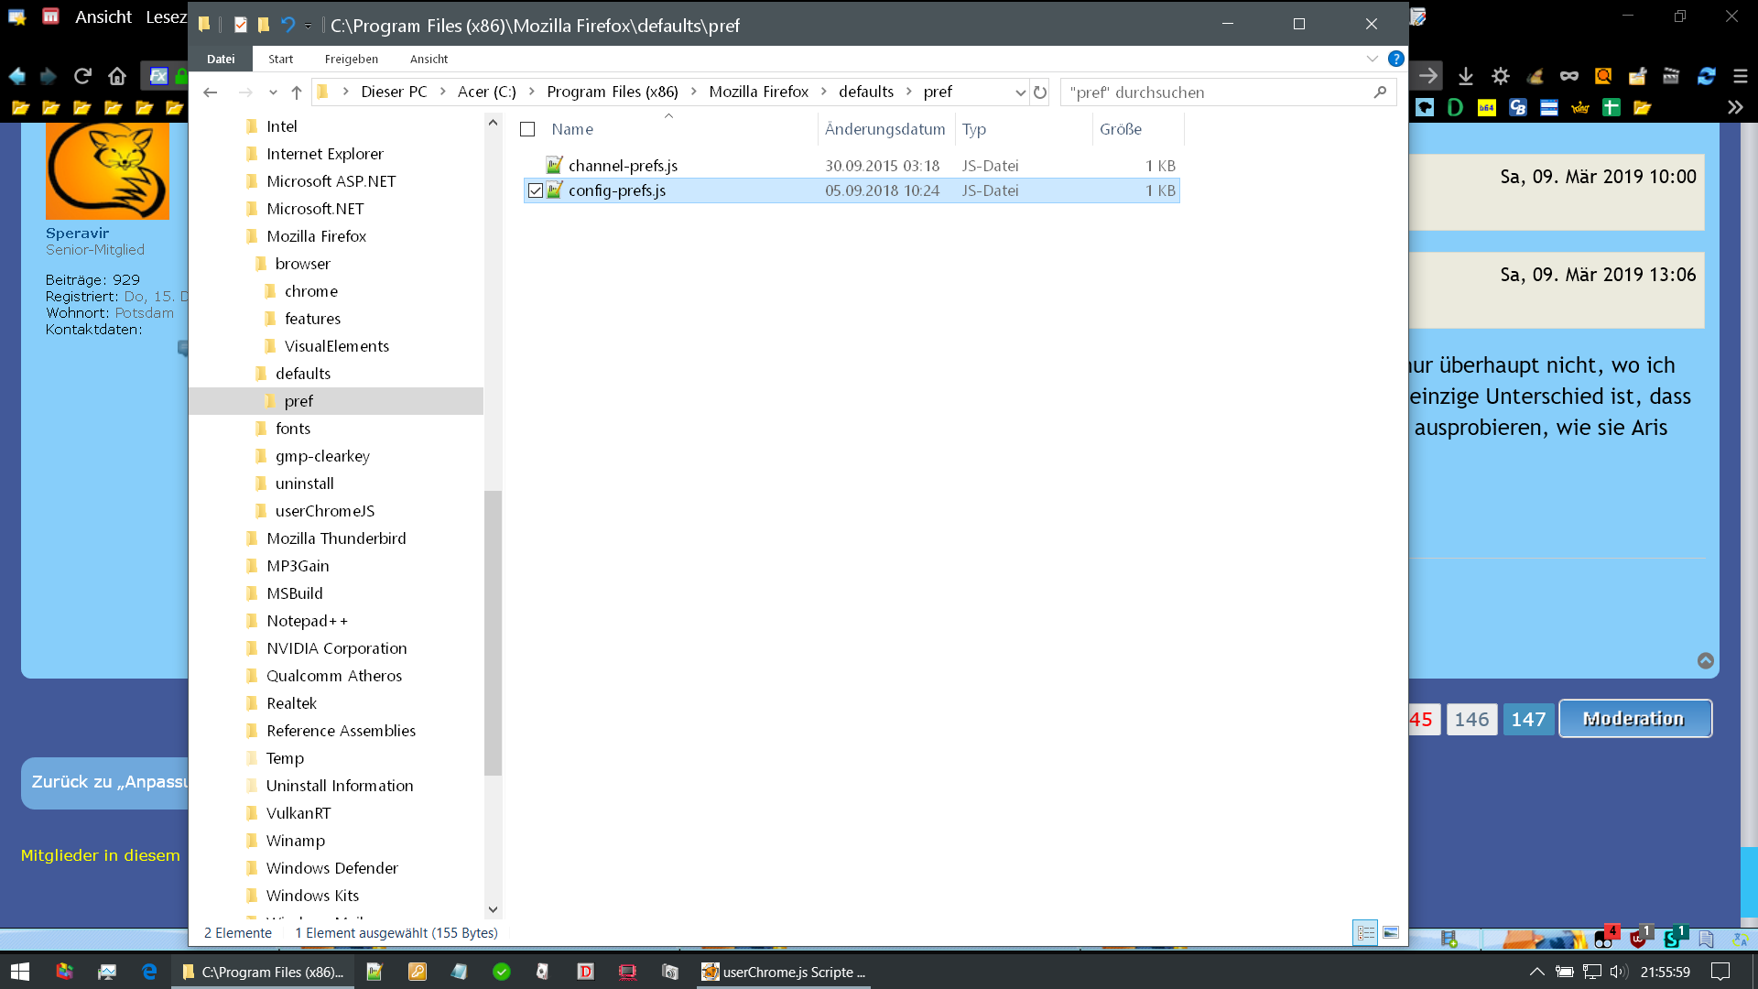The image size is (1758, 989).
Task: Expand the address bar history dropdown
Action: [x=1020, y=92]
